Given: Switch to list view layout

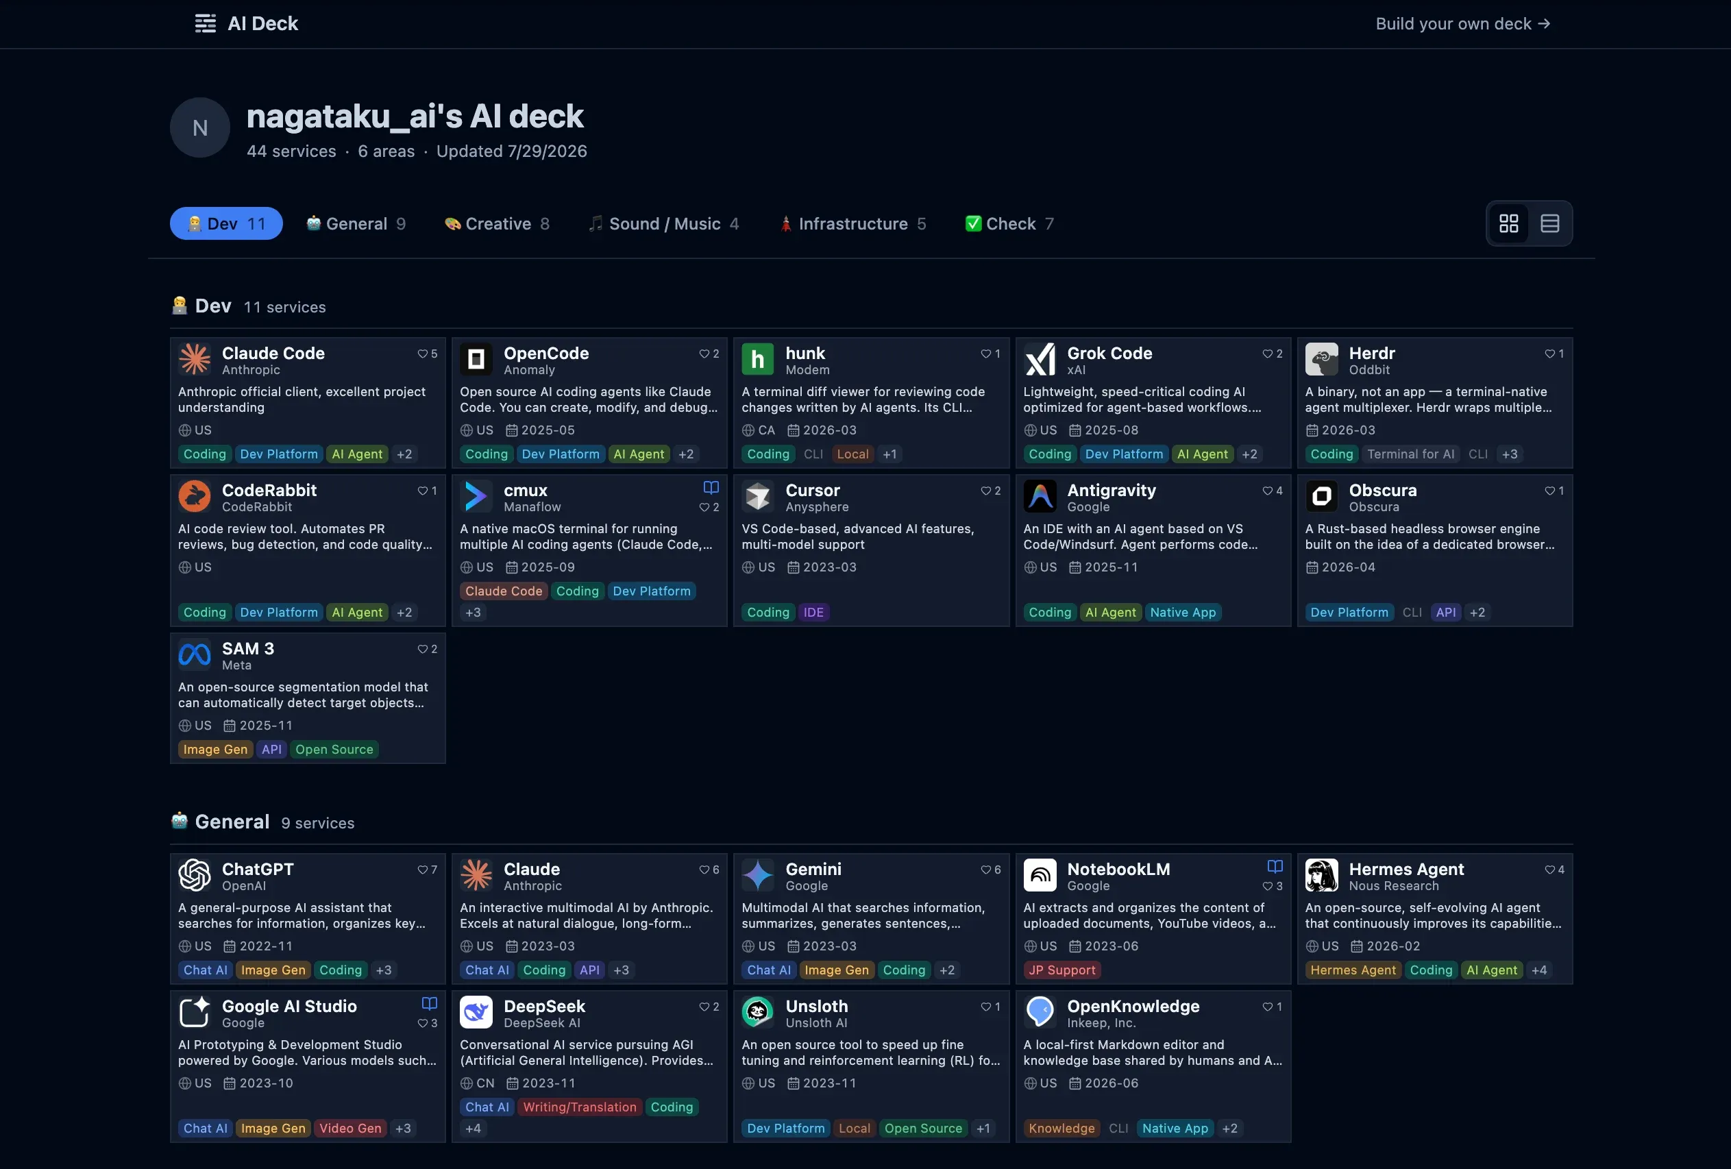Looking at the screenshot, I should pyautogui.click(x=1550, y=223).
